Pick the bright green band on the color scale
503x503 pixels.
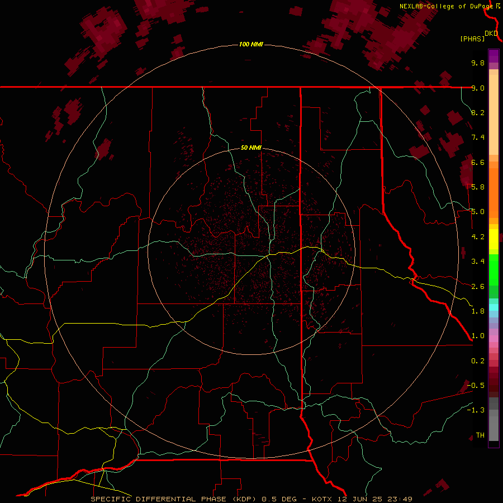493,269
